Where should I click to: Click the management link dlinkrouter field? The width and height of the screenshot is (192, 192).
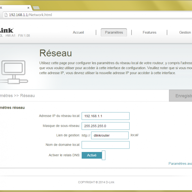tap(110, 135)
